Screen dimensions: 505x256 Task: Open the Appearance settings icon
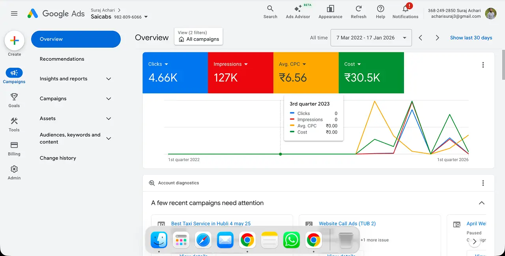[x=330, y=12]
